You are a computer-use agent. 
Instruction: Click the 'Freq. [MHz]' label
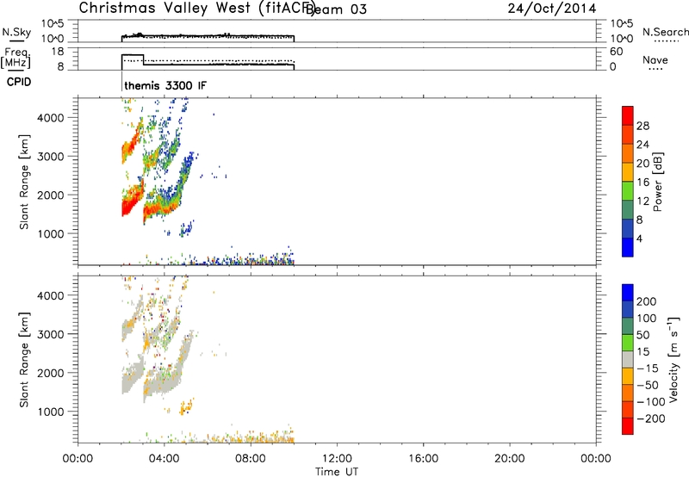coord(16,58)
